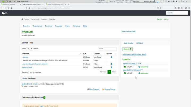Click the truck icon for openSUSE_Tumbleweed x86_64
Viewport: 191px width, 107px height.
125,73
